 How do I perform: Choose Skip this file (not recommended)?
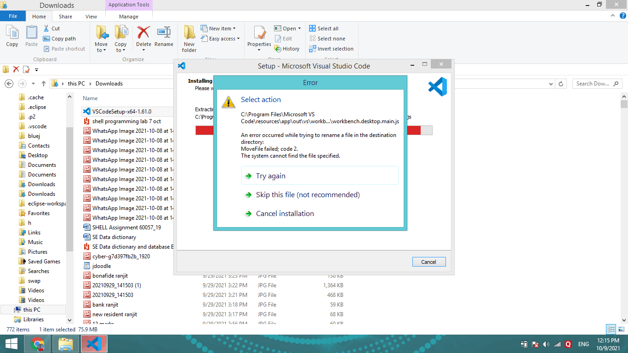coord(308,195)
